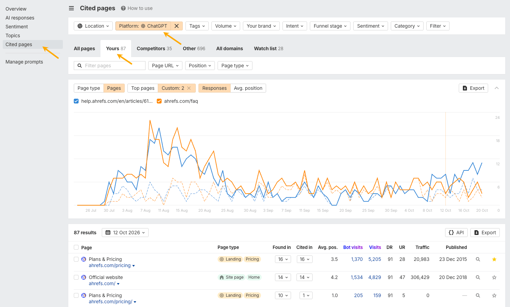The image size is (510, 307).
Task: Open the Location filter dropdown
Action: 93,26
